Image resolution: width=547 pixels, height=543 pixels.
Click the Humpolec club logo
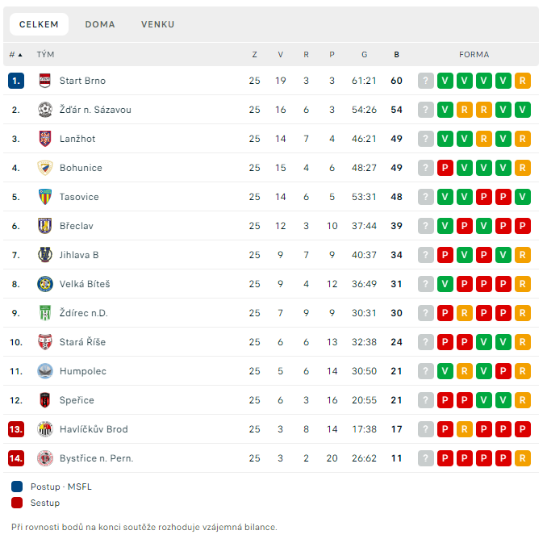coord(45,371)
